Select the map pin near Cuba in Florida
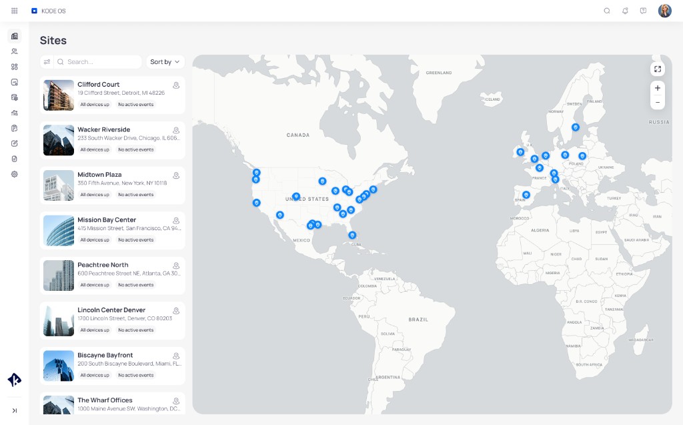 click(352, 236)
